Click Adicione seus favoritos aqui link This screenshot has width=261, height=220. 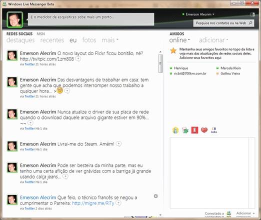[x=200, y=58]
